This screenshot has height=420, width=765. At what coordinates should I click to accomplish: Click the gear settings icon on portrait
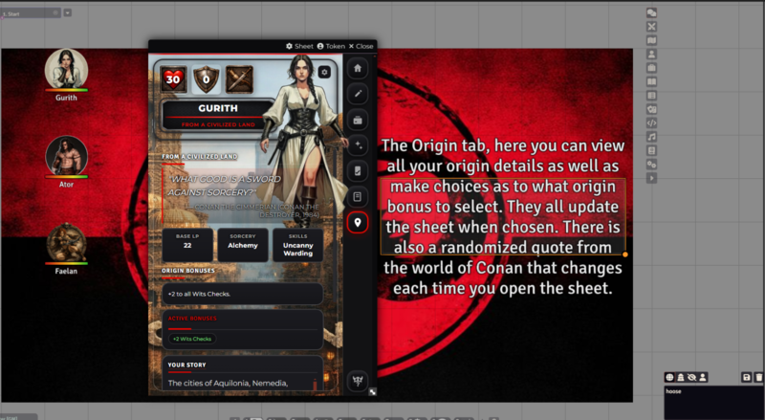click(x=325, y=72)
